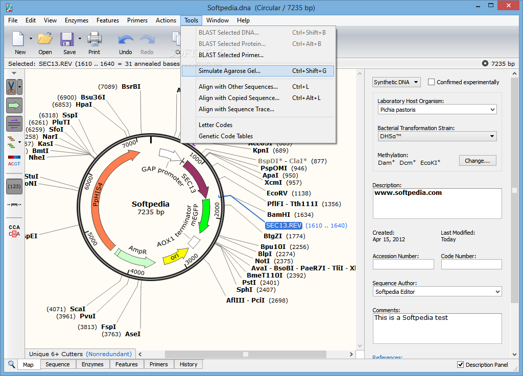Choose Align with Other Sequences
This screenshot has width=523, height=376.
click(x=258, y=87)
